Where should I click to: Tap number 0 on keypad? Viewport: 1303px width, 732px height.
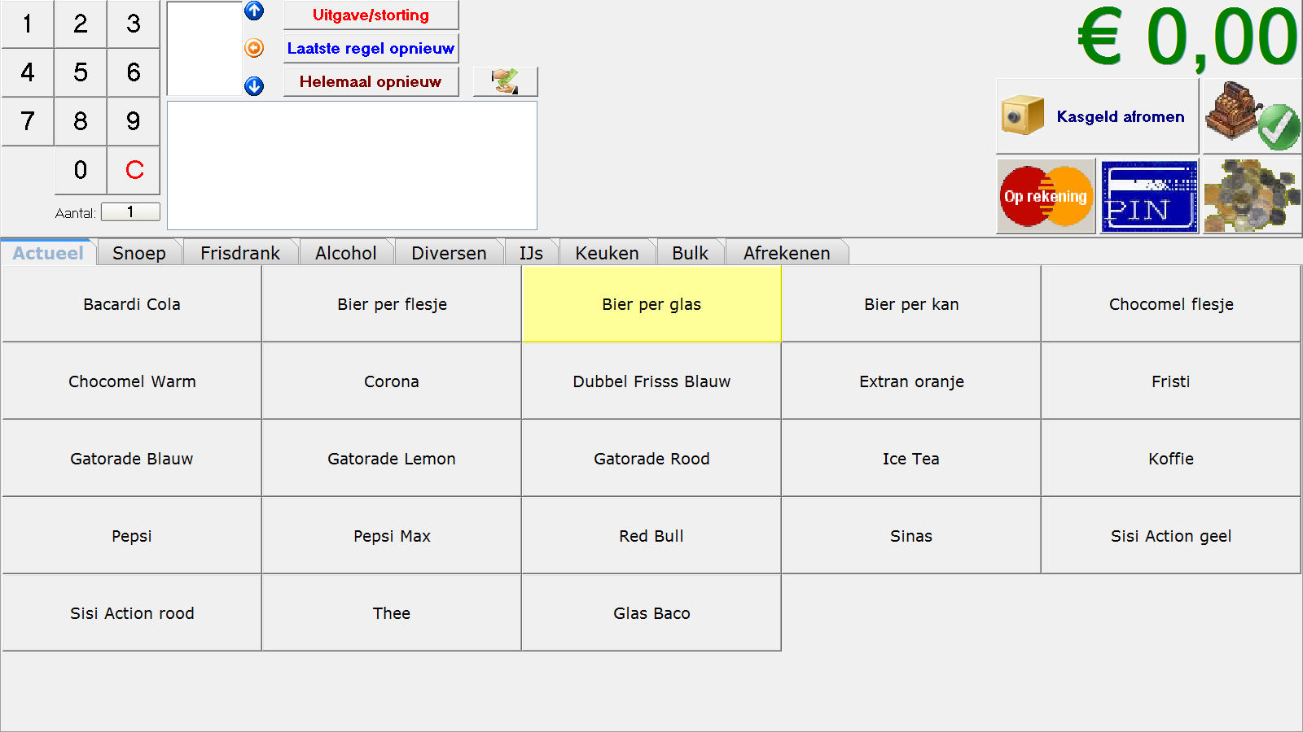tap(81, 170)
